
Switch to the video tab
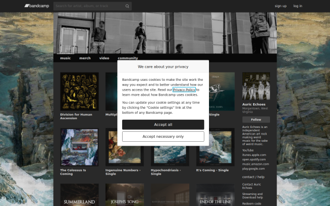tap(104, 58)
